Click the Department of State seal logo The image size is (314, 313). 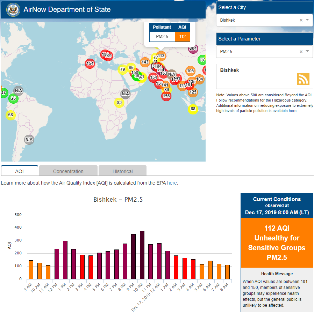tap(13, 9)
